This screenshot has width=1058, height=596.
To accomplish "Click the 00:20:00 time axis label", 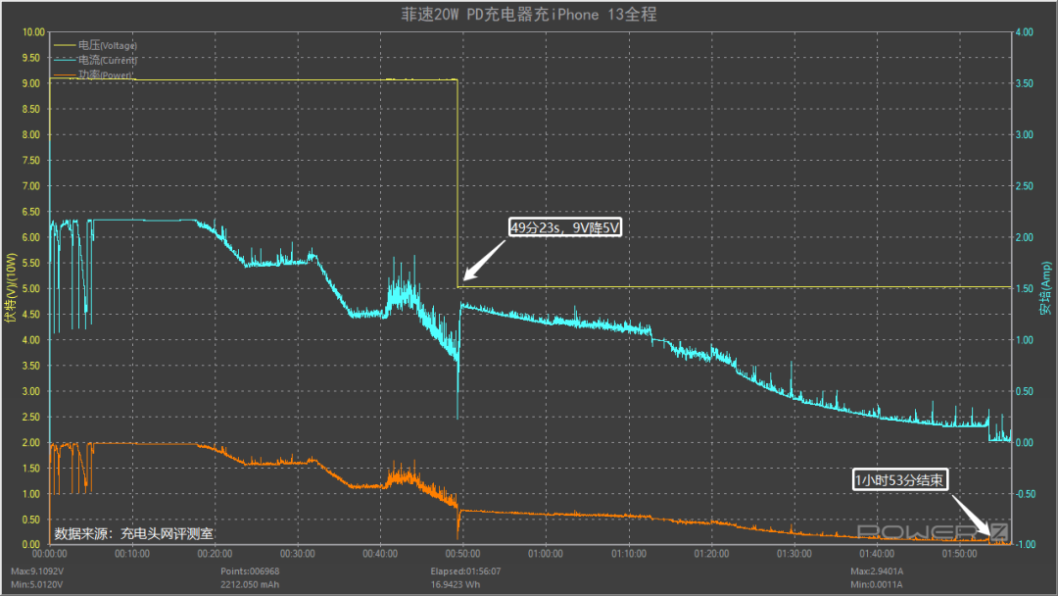I will (x=215, y=554).
